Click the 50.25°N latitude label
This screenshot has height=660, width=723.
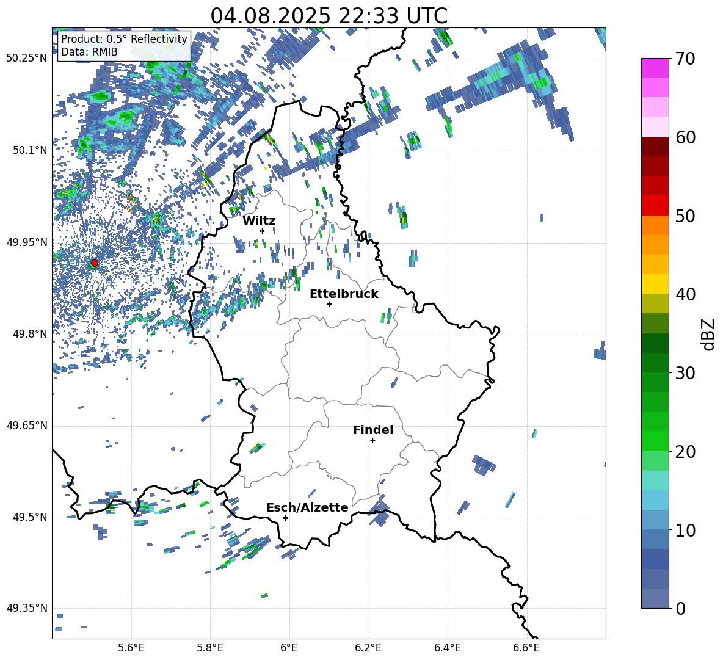27,59
